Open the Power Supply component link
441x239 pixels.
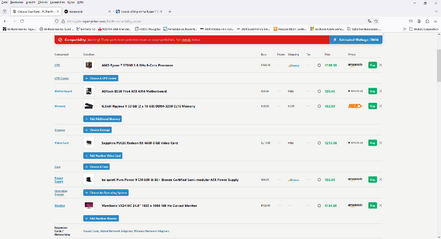click(x=59, y=180)
